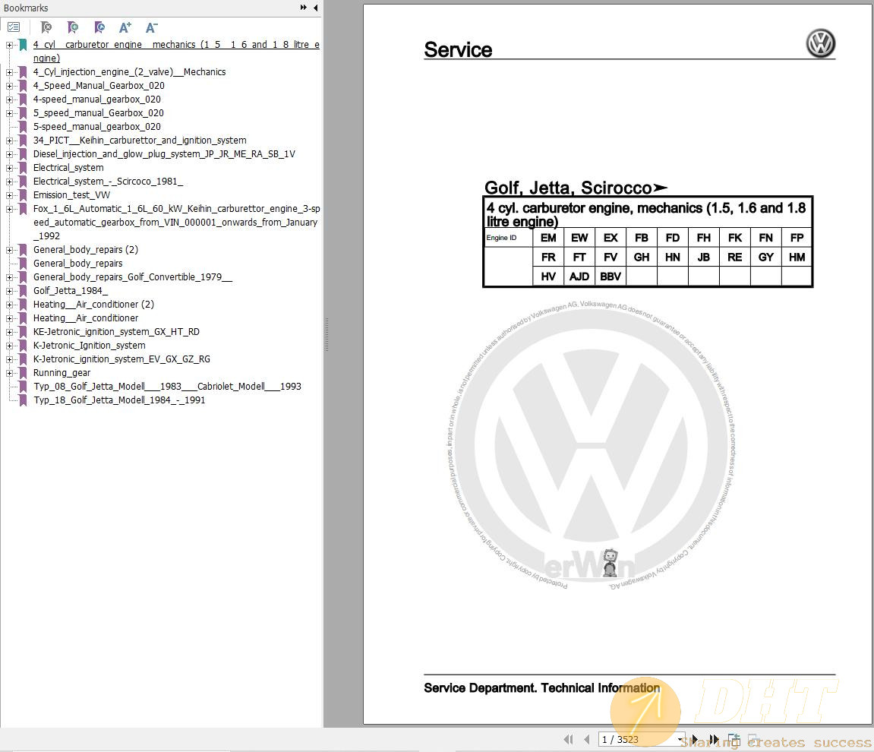Expand the 34_PICT Keihin carburettor bookmark

pyautogui.click(x=9, y=141)
